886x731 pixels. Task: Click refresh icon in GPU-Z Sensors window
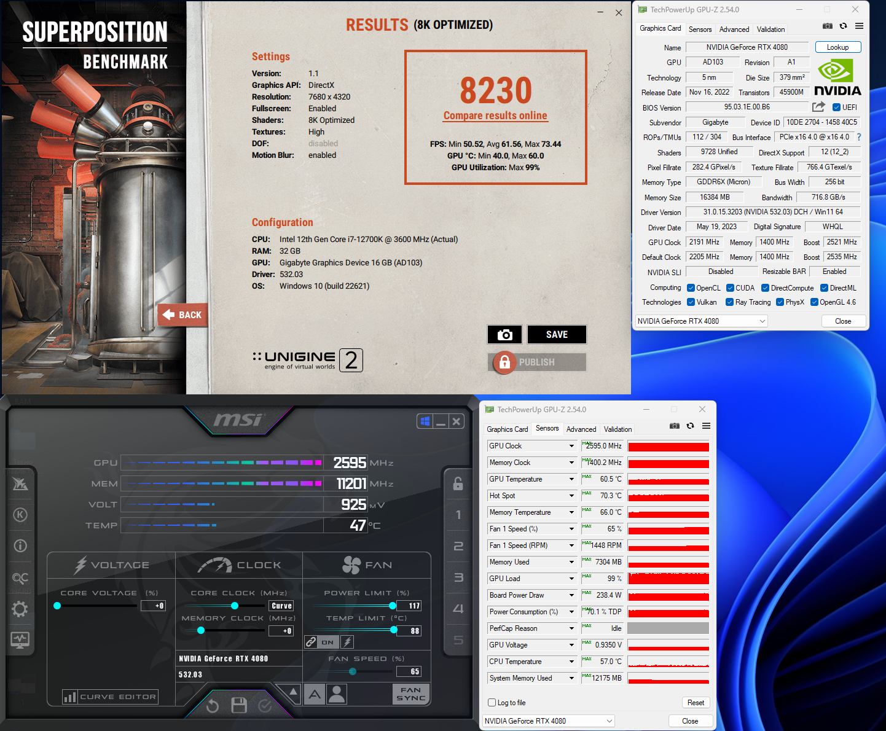(690, 426)
